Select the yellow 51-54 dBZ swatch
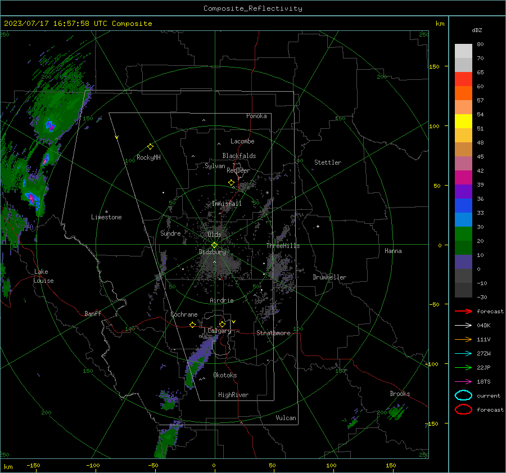Image resolution: width=506 pixels, height=473 pixels. pos(463,121)
